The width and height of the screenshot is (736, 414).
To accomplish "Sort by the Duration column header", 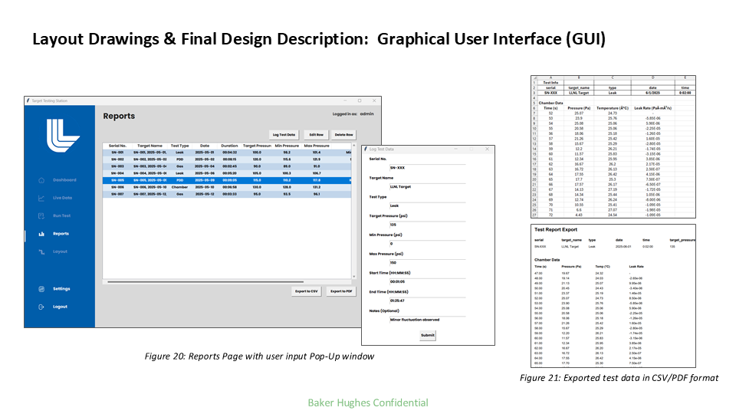I will [229, 146].
